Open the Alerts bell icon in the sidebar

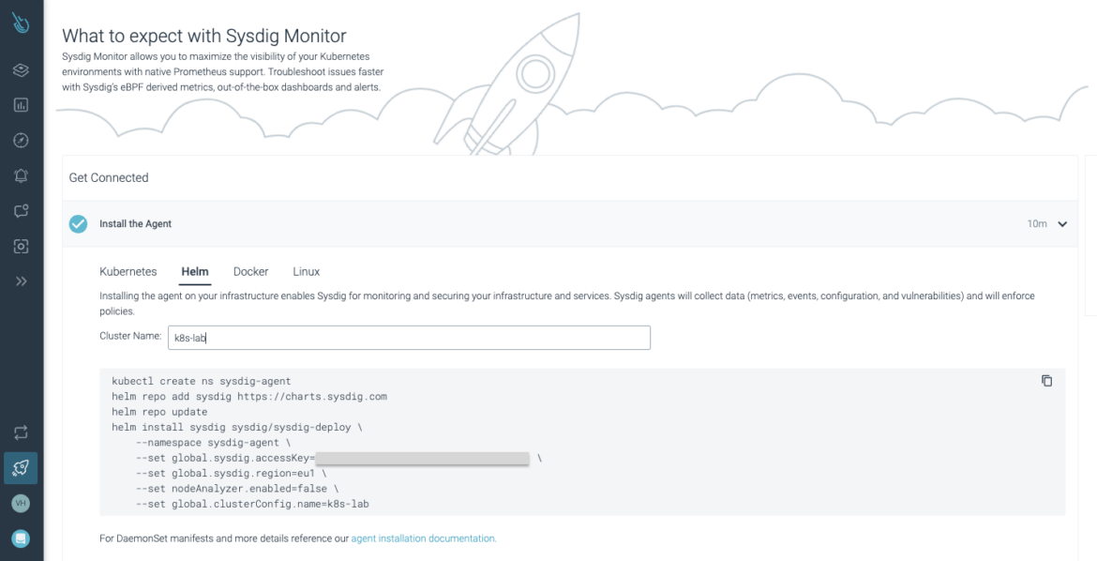(21, 175)
